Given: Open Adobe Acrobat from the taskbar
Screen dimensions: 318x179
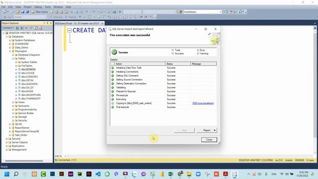Looking at the screenshot, I should (225, 174).
